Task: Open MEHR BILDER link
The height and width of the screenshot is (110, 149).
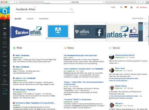Action: (139, 18)
